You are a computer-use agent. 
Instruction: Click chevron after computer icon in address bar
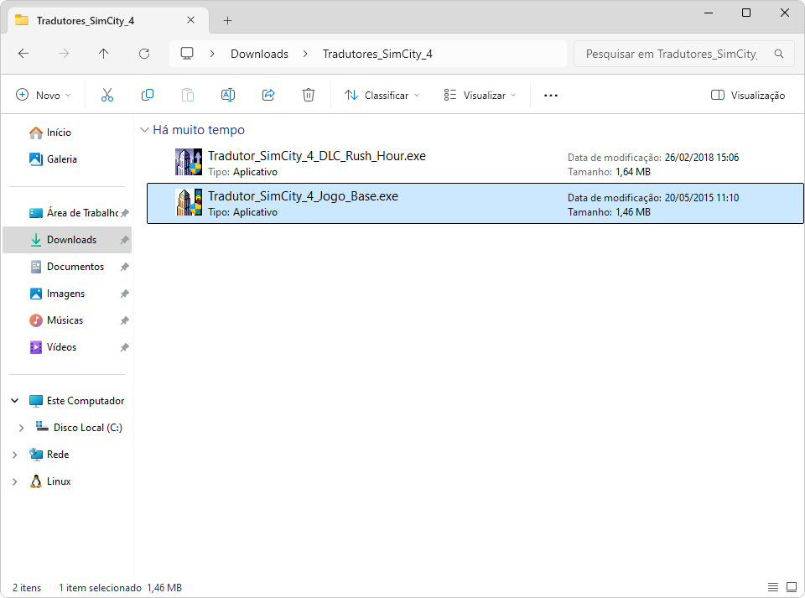tap(212, 54)
